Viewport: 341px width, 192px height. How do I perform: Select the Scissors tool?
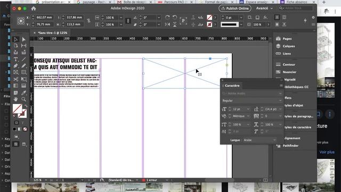pyautogui.click(x=15, y=79)
